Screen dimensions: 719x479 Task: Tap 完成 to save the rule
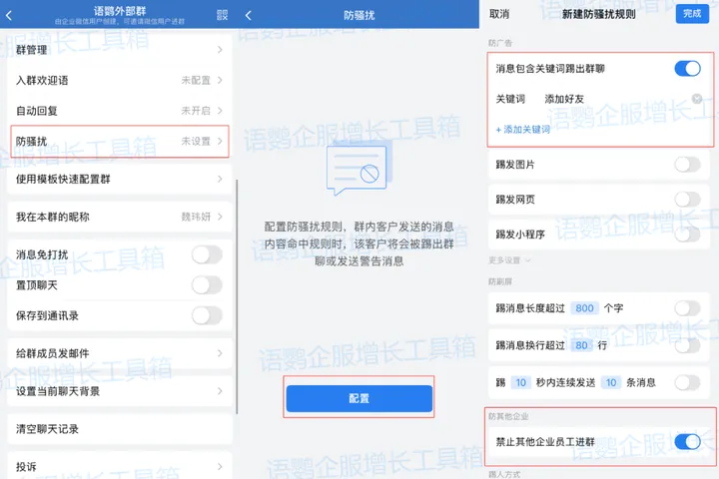690,14
